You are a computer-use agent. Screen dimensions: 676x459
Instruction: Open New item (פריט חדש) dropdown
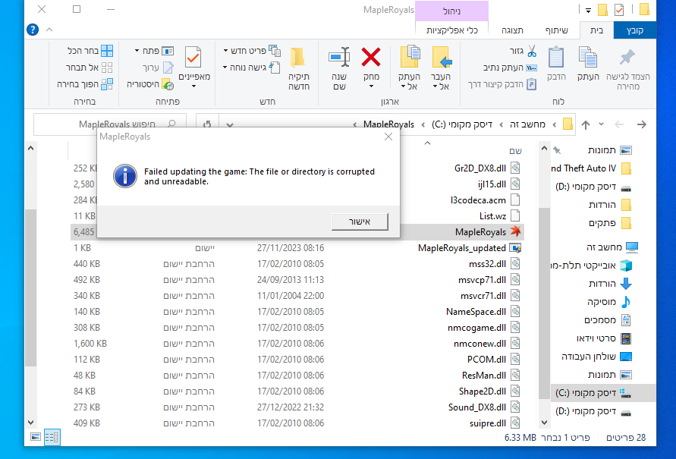tap(251, 51)
